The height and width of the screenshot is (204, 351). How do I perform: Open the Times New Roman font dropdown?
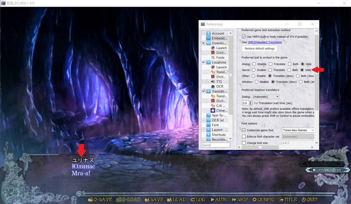point(298,130)
